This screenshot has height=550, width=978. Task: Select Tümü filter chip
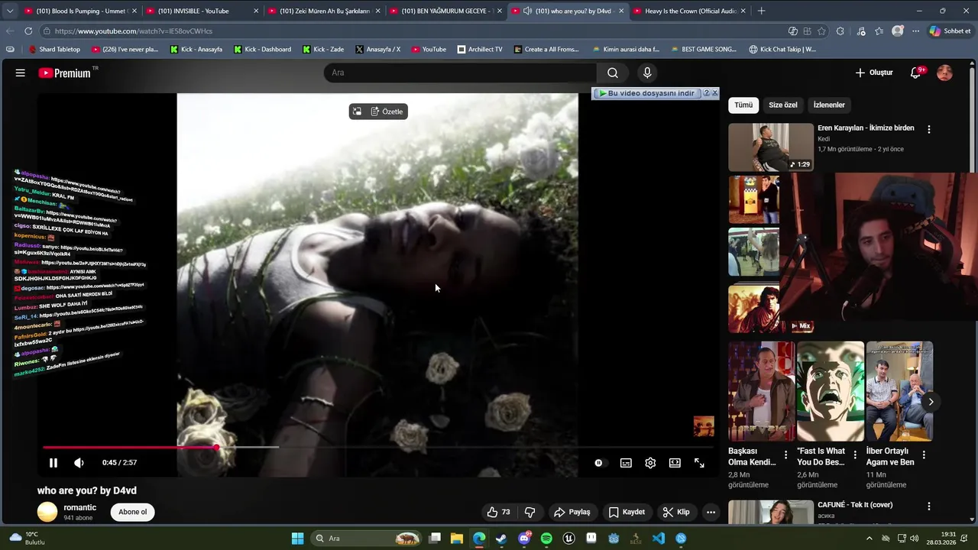(x=743, y=105)
